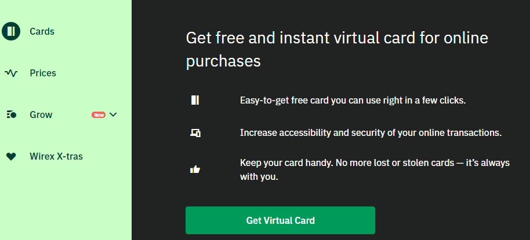
Task: Click empty sidebar space below Wirex X-tras
Action: click(64, 202)
